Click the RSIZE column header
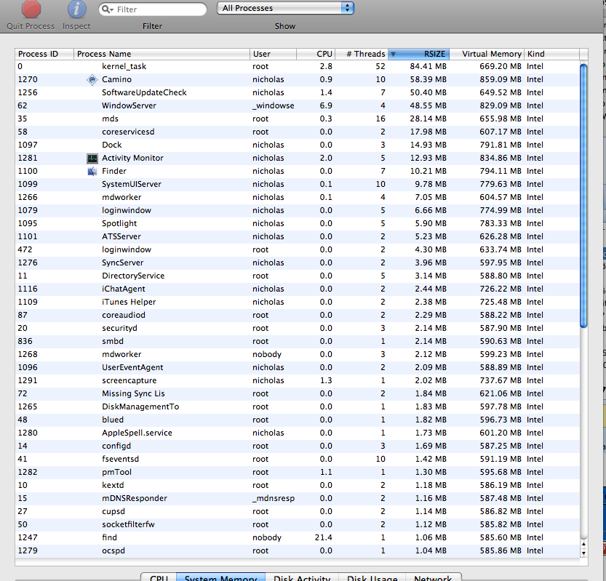Image resolution: width=606 pixels, height=581 pixels. [x=418, y=54]
